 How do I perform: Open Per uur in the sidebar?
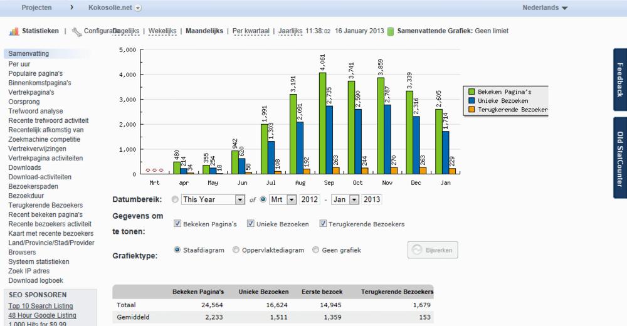[19, 64]
